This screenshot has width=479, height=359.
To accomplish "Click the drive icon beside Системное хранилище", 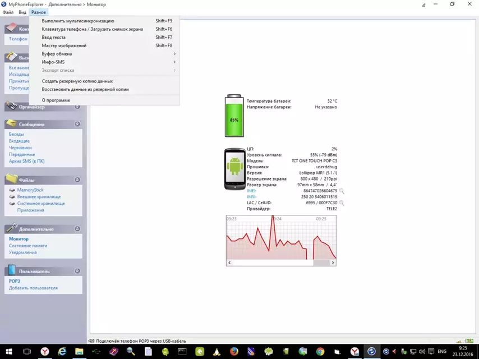I will pyautogui.click(x=12, y=204).
